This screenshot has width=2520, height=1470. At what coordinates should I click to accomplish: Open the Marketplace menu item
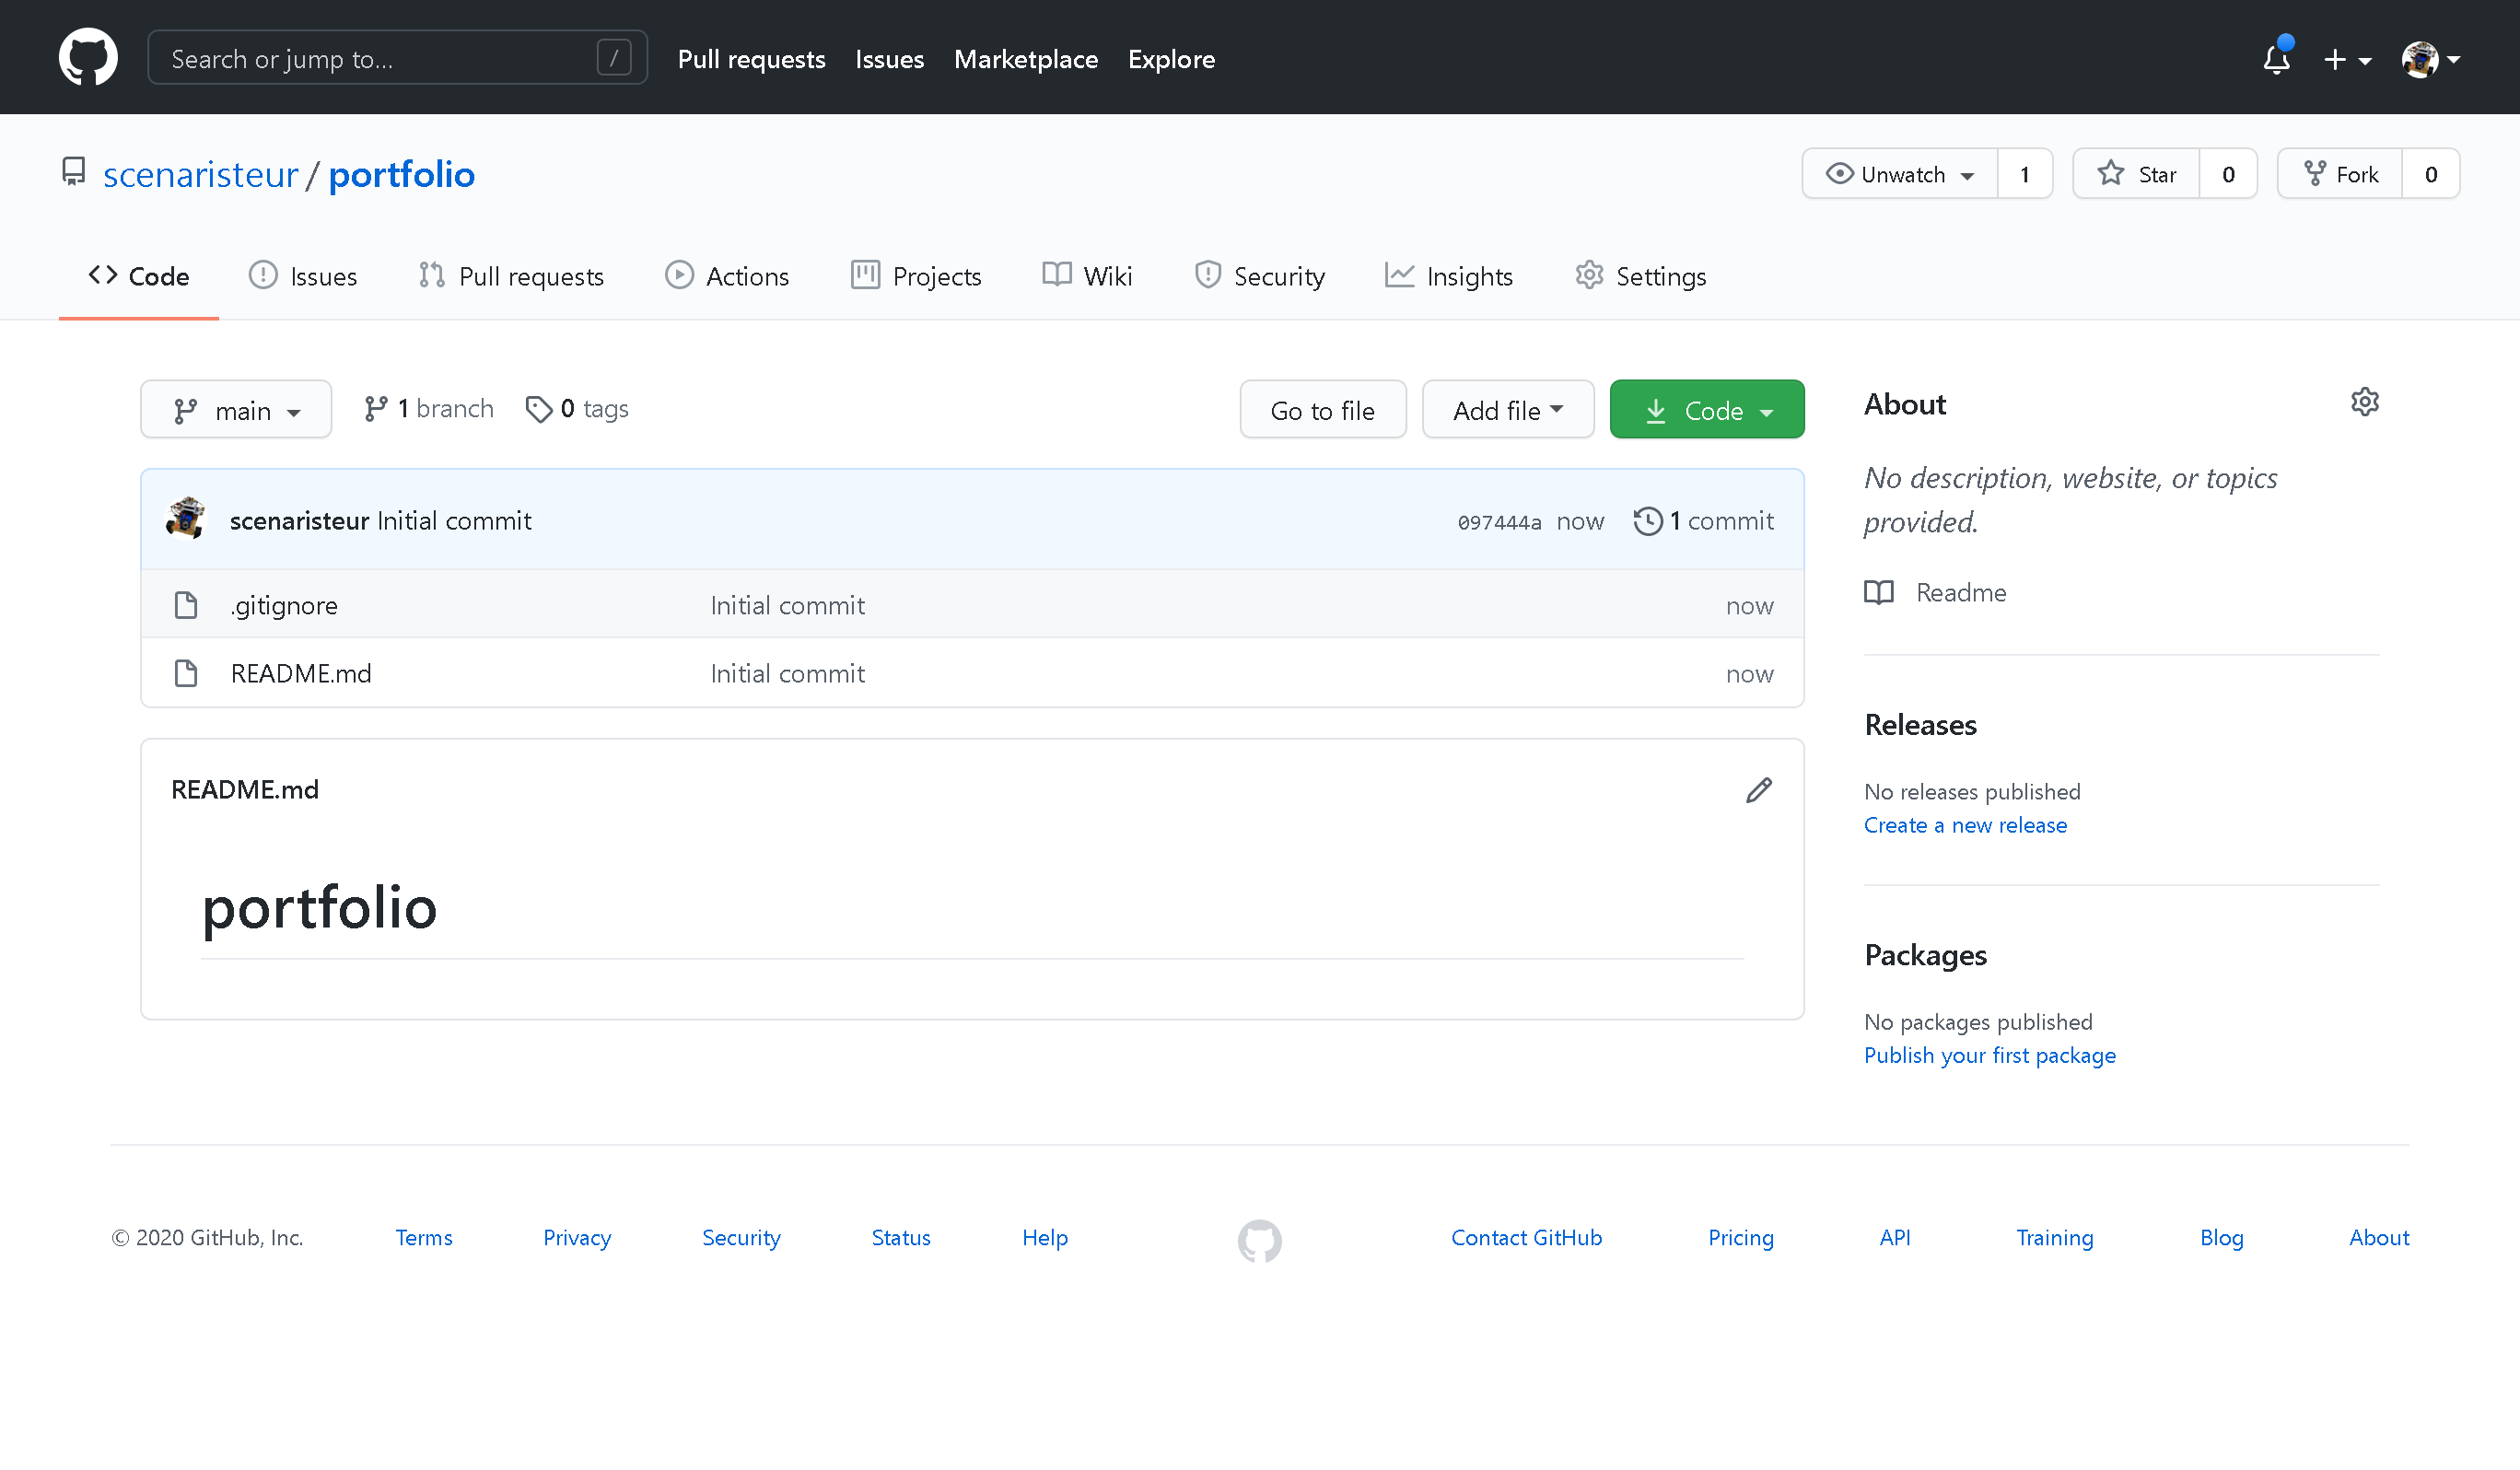(x=1026, y=59)
